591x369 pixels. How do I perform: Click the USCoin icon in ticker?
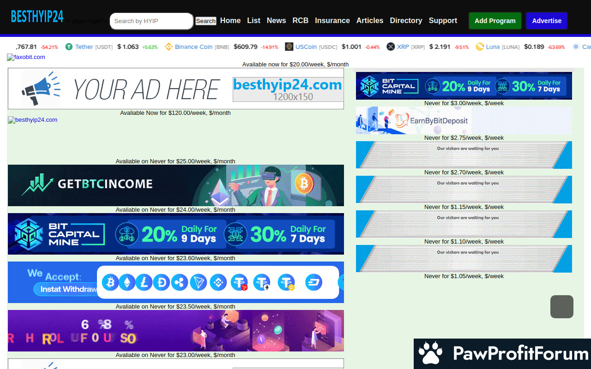[x=289, y=47]
